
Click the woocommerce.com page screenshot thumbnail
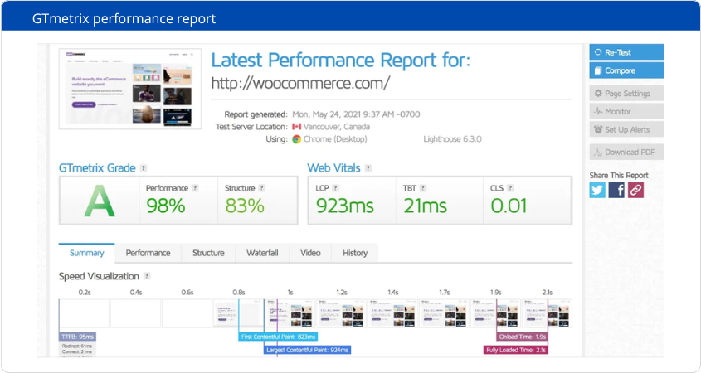point(130,89)
